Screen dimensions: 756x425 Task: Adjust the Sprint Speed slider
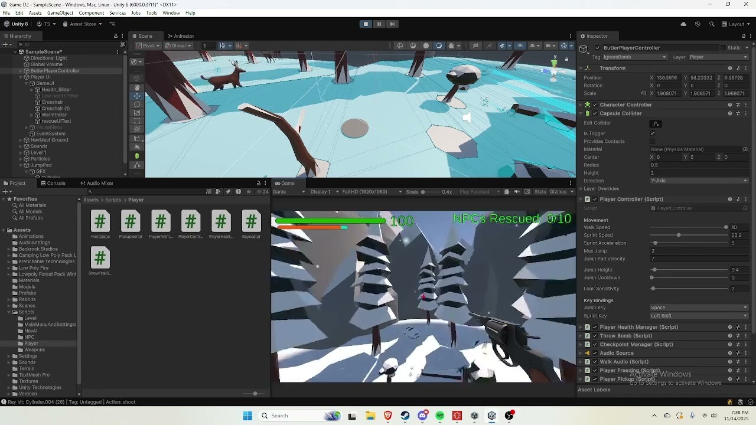tap(689, 236)
